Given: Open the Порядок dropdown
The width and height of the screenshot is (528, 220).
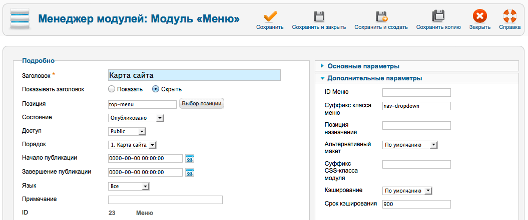Looking at the screenshot, I should (x=133, y=145).
